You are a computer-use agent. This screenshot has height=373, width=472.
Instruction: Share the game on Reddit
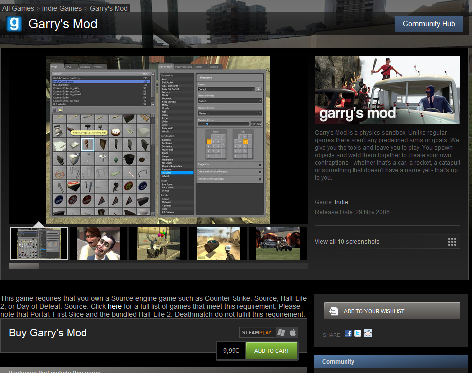tap(368, 333)
